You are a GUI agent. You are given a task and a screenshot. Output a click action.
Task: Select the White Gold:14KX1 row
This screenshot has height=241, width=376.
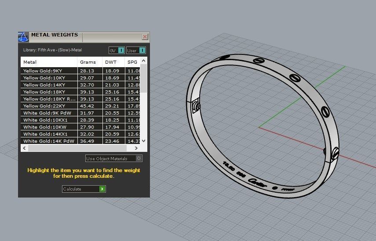(x=80, y=134)
